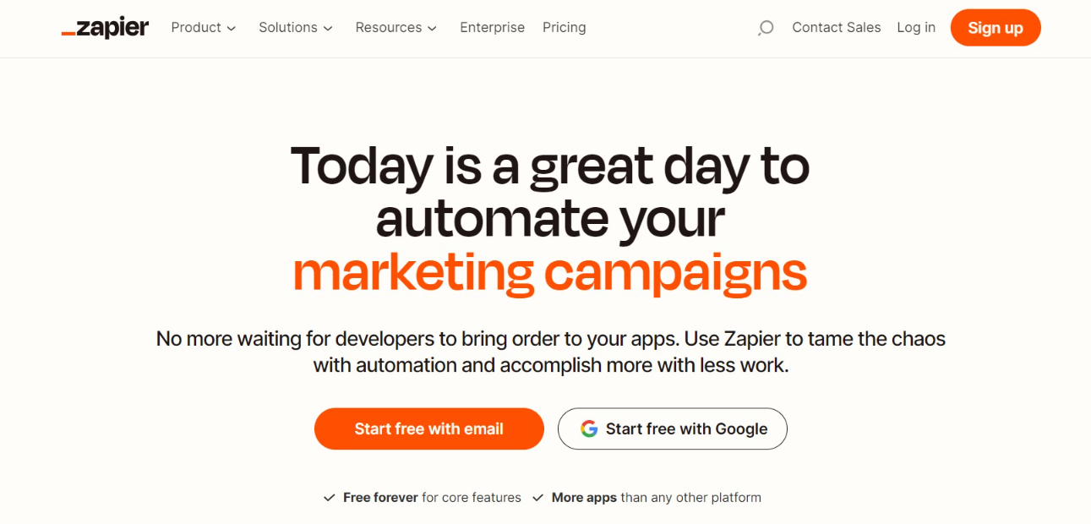The width and height of the screenshot is (1091, 524).
Task: Select the Log in link
Action: [916, 28]
